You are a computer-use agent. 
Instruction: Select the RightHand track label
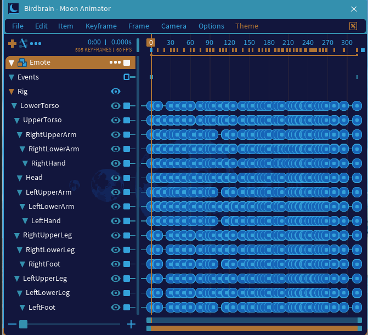point(48,163)
